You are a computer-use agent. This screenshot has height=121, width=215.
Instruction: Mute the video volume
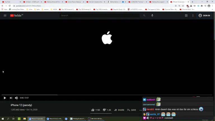coord(16,98)
